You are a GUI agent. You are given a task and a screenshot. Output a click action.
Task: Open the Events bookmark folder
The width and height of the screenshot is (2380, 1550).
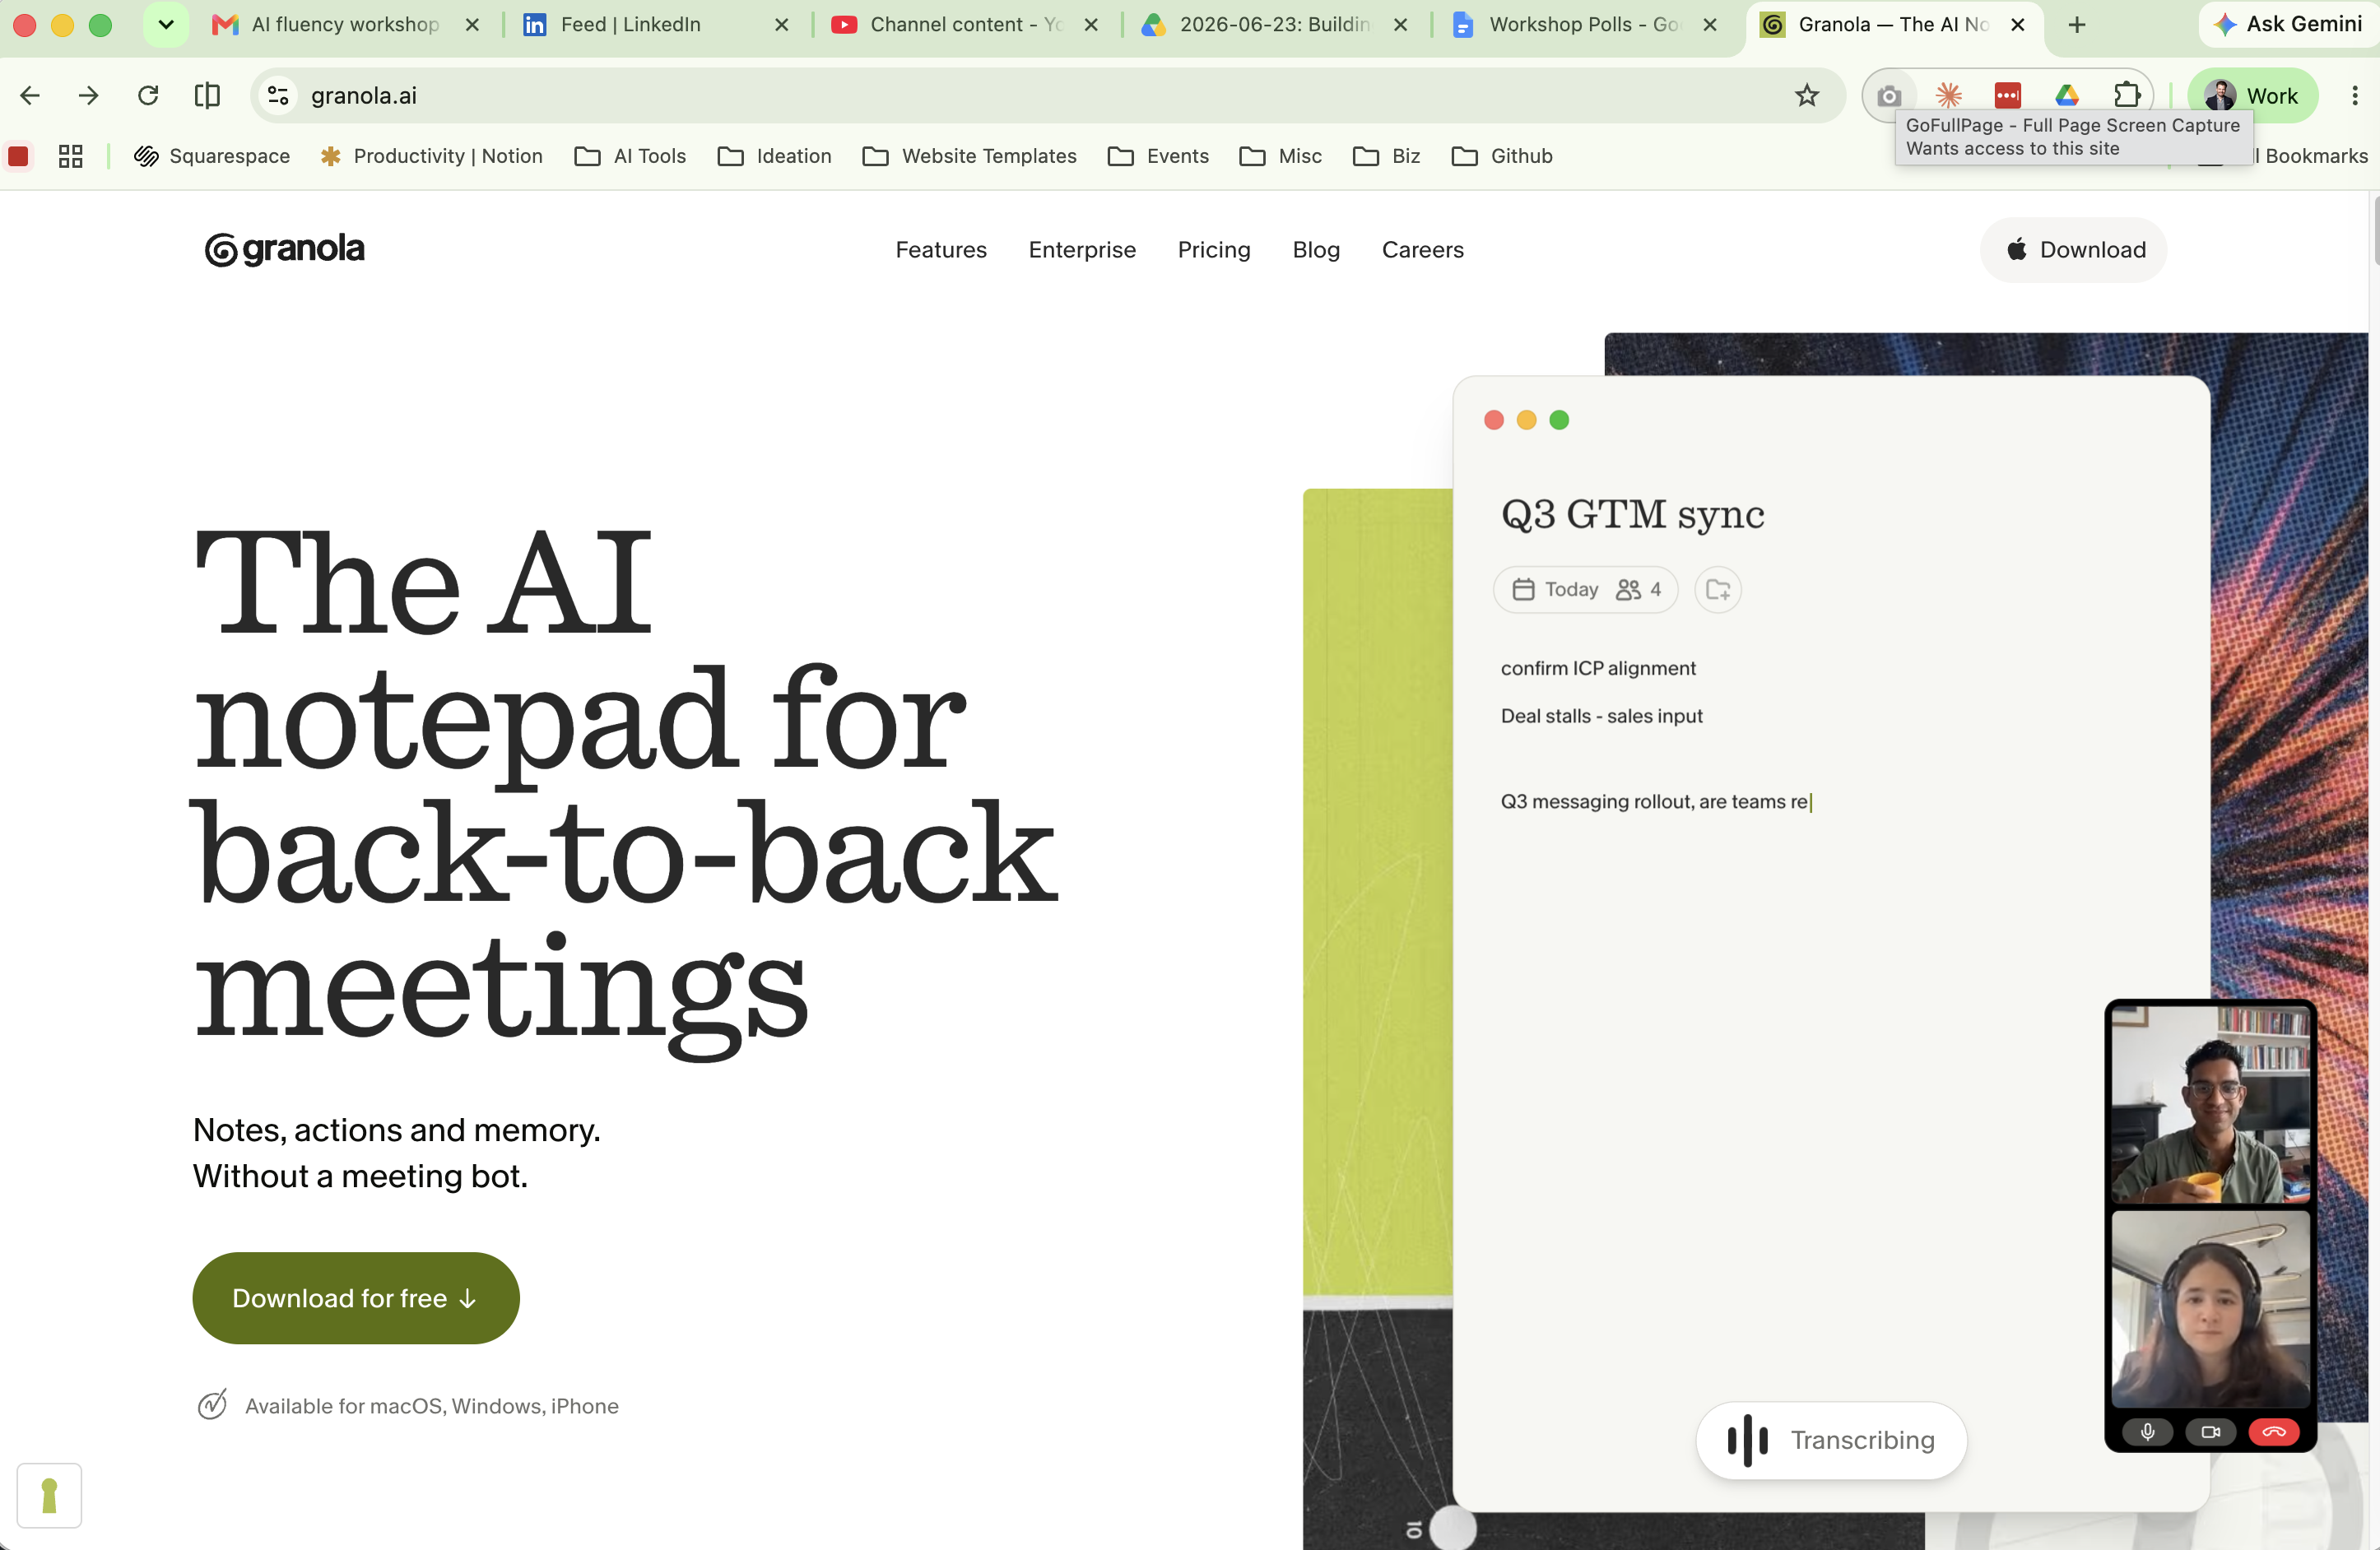[x=1158, y=156]
